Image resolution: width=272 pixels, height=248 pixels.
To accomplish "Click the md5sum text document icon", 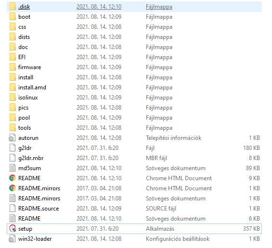I will 13,168.
